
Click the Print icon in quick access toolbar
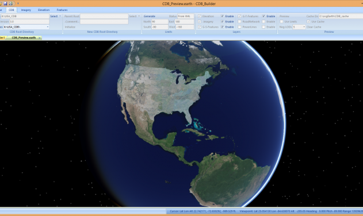11,3
